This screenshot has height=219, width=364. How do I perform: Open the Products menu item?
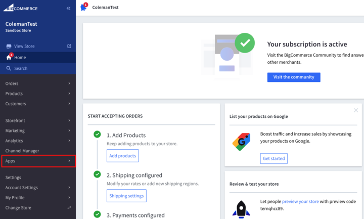38,94
